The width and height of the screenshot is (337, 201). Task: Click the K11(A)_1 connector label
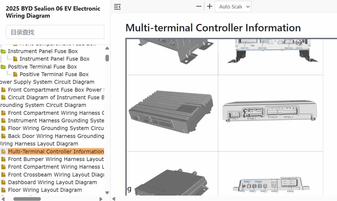pyautogui.click(x=234, y=119)
